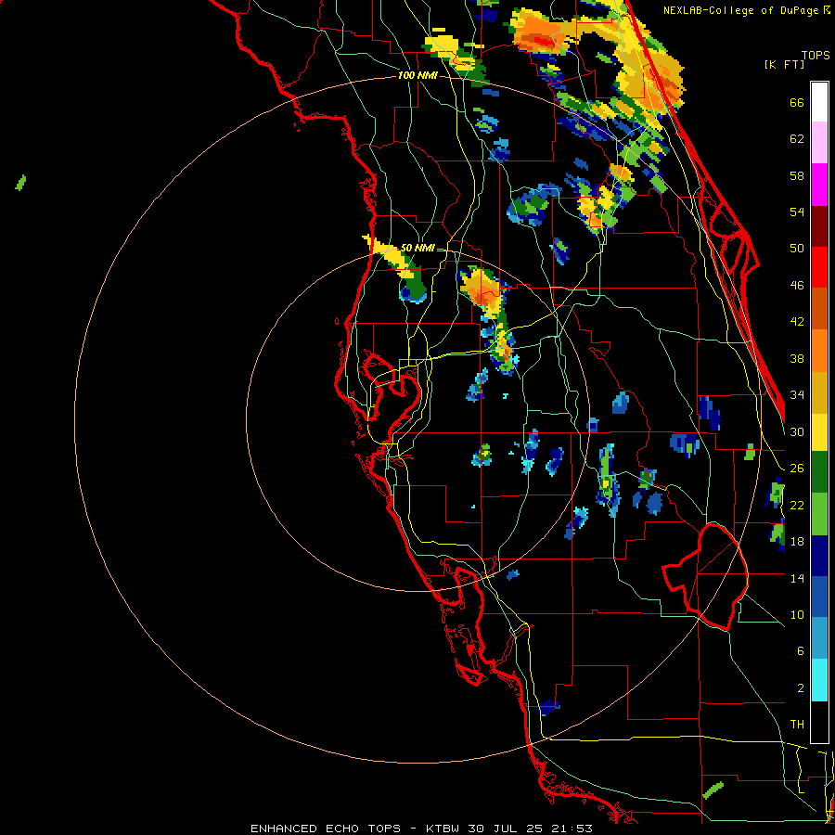Select the 14 value on the legend

[797, 578]
